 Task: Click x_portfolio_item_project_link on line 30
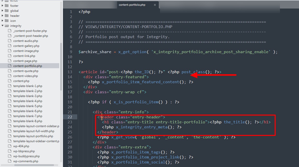click(145, 157)
